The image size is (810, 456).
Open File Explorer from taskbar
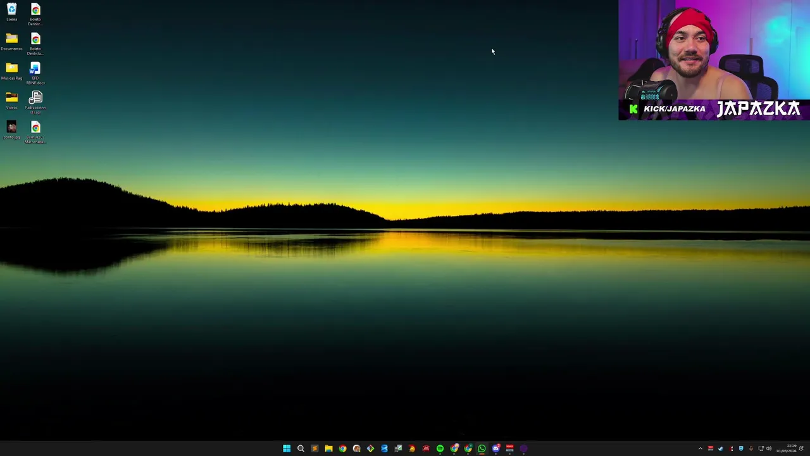[328, 448]
